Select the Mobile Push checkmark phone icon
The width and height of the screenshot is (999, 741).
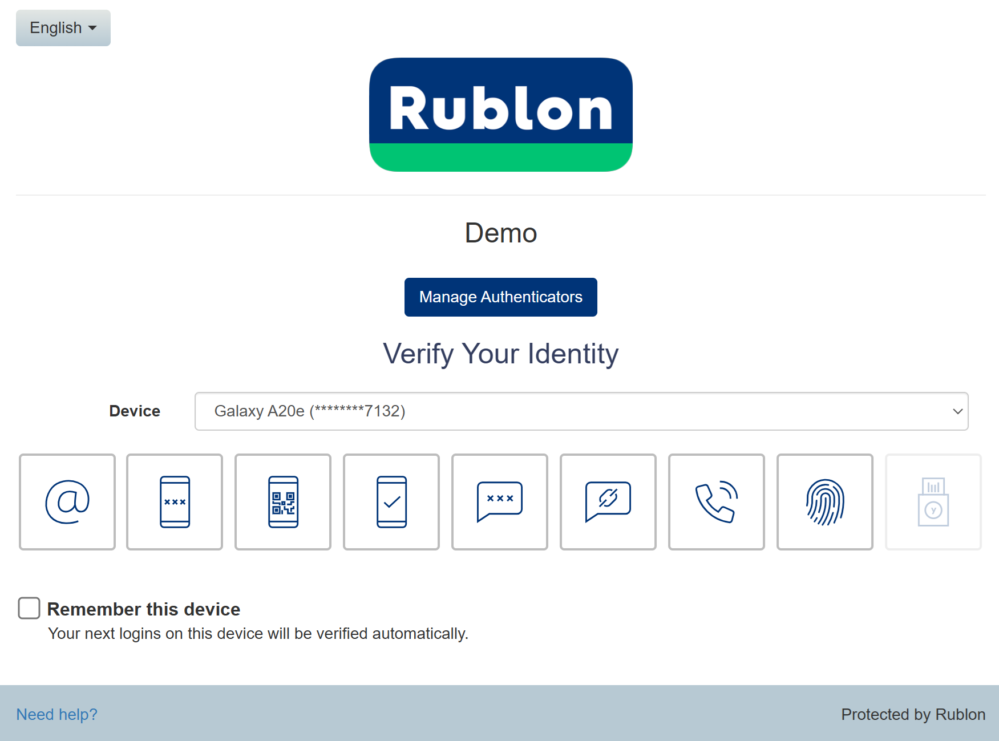coord(391,502)
